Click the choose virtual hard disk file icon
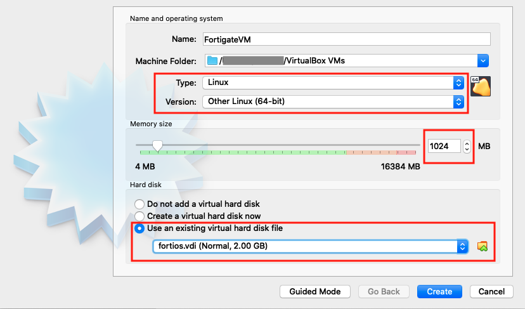 click(x=482, y=246)
